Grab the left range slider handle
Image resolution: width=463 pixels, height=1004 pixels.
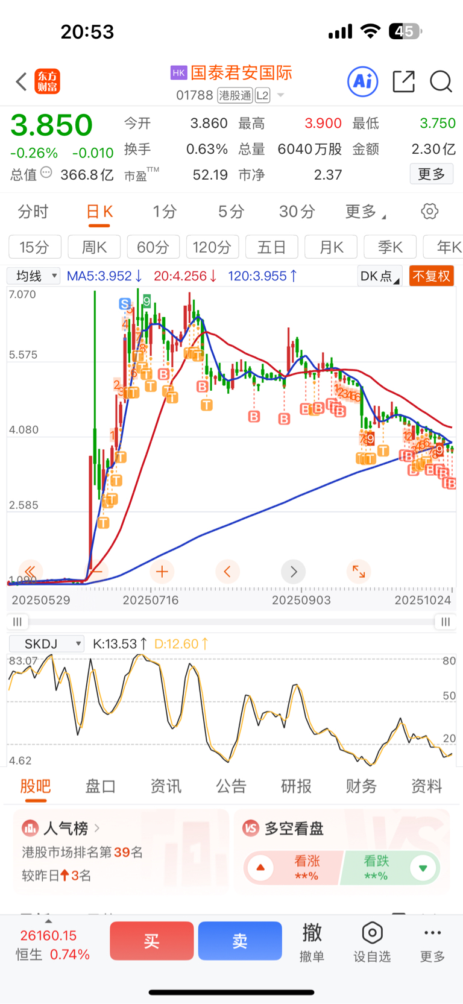pos(17,622)
